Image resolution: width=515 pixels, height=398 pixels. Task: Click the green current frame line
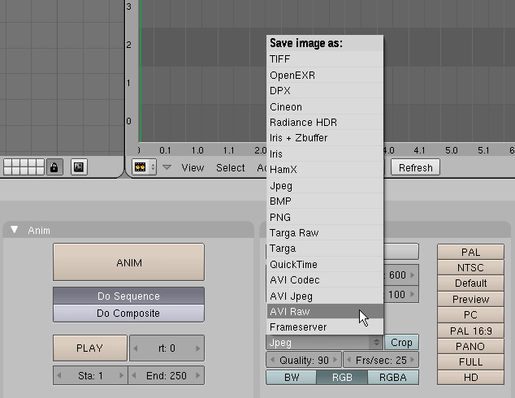coord(141,71)
